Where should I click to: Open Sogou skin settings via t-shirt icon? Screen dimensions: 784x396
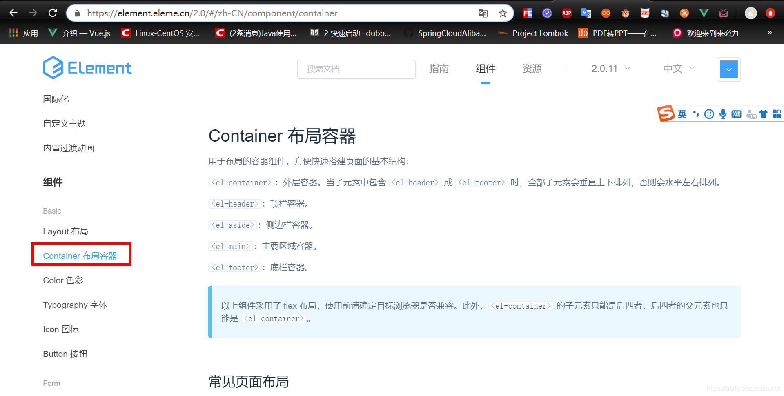point(764,114)
